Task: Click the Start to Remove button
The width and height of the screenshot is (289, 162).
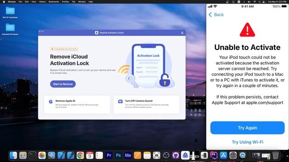Action: pyautogui.click(x=63, y=84)
